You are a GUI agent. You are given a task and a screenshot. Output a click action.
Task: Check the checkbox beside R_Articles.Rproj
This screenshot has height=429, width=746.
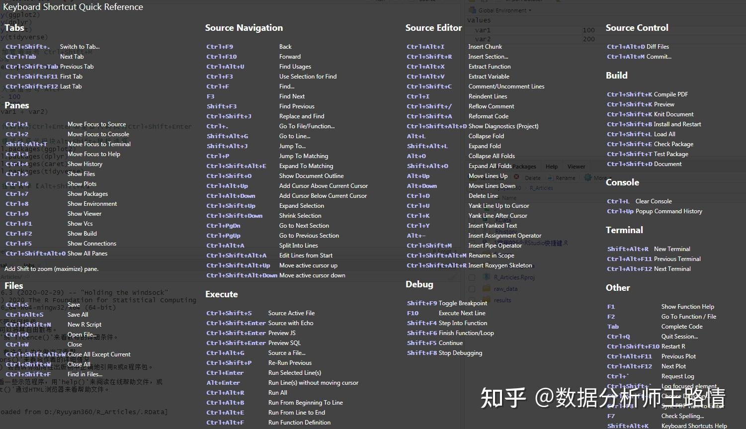coord(472,277)
